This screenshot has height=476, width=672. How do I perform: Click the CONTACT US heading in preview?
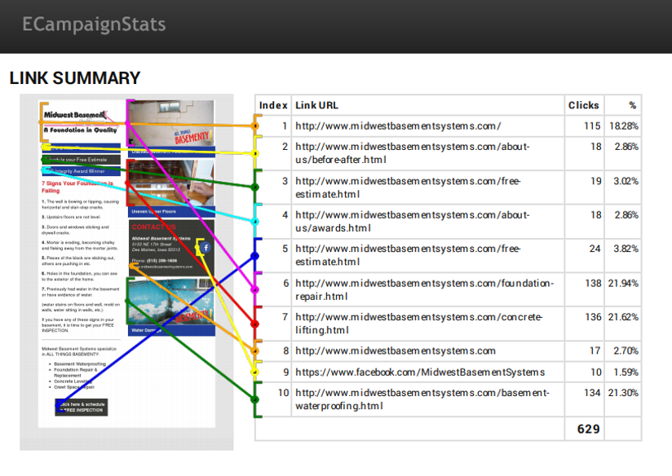tap(153, 227)
